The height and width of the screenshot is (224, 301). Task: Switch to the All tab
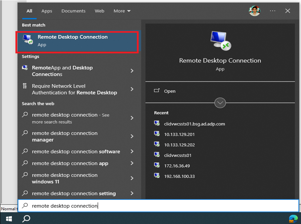click(x=29, y=11)
